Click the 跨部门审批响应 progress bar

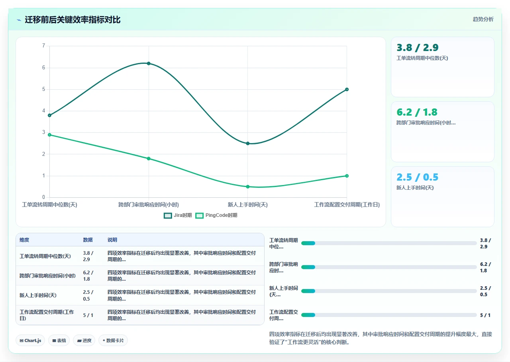(x=389, y=267)
